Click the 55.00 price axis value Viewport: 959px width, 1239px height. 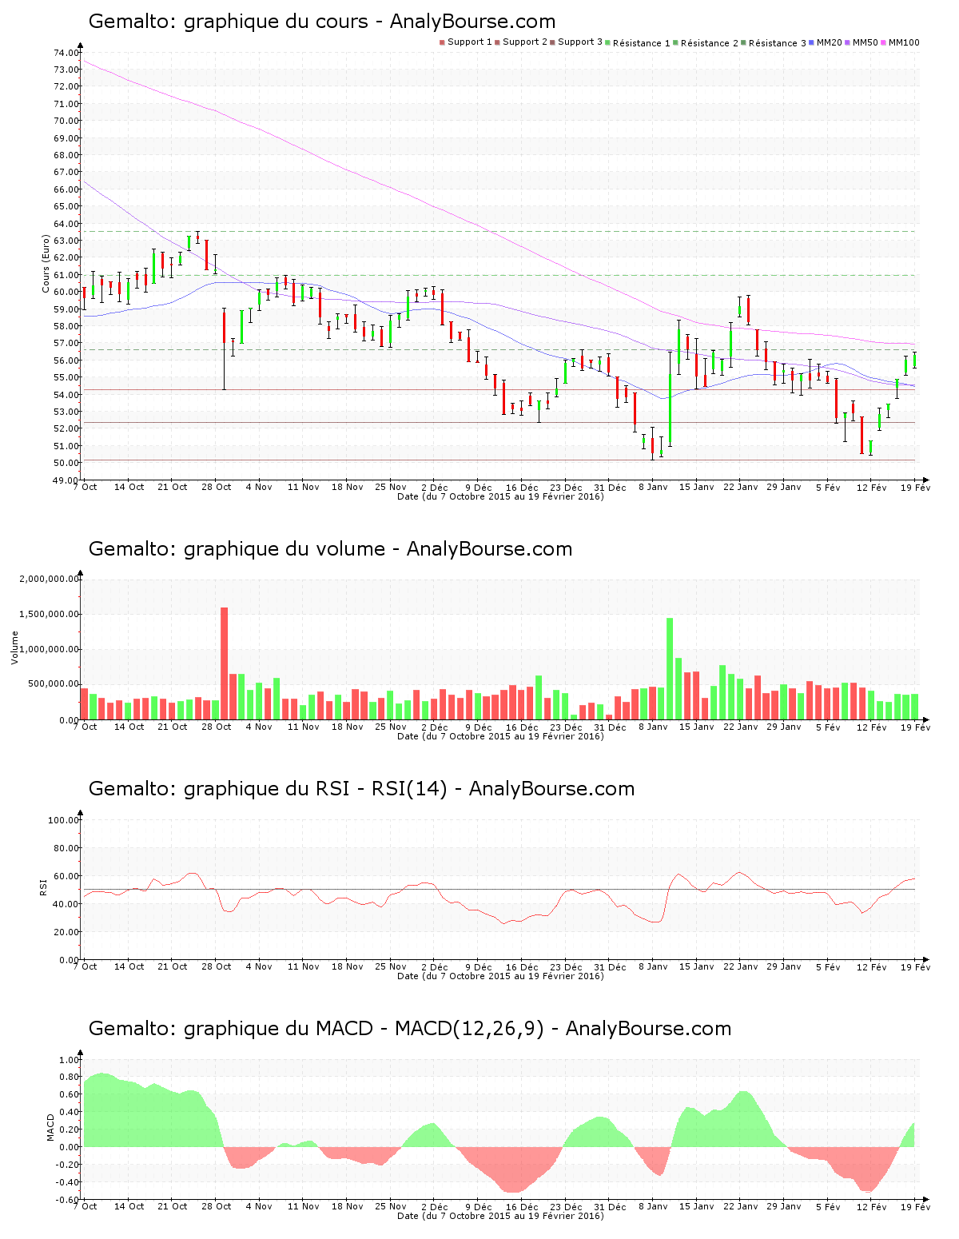coord(67,377)
